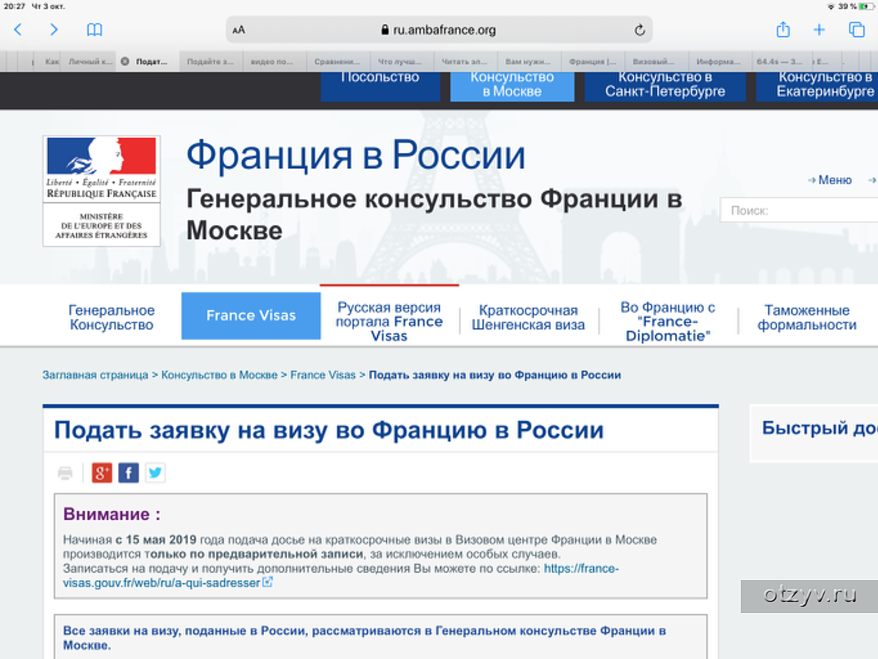Share article on Google Plus

point(102,473)
